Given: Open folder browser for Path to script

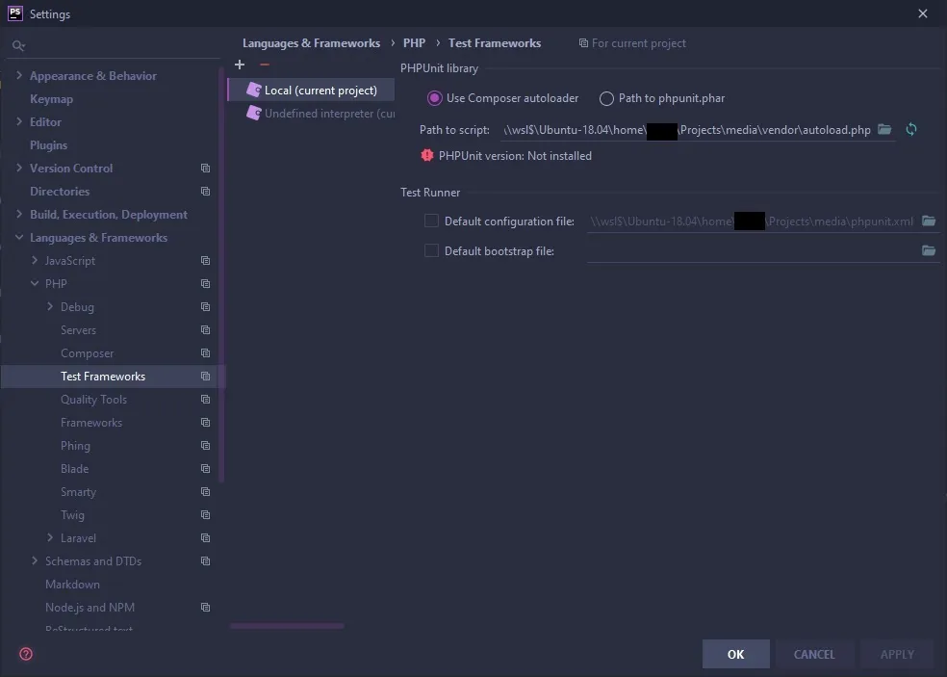Looking at the screenshot, I should point(884,129).
